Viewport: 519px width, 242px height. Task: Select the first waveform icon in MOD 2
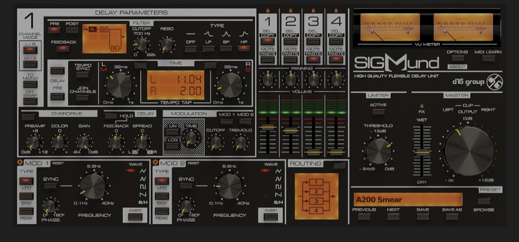point(278,170)
